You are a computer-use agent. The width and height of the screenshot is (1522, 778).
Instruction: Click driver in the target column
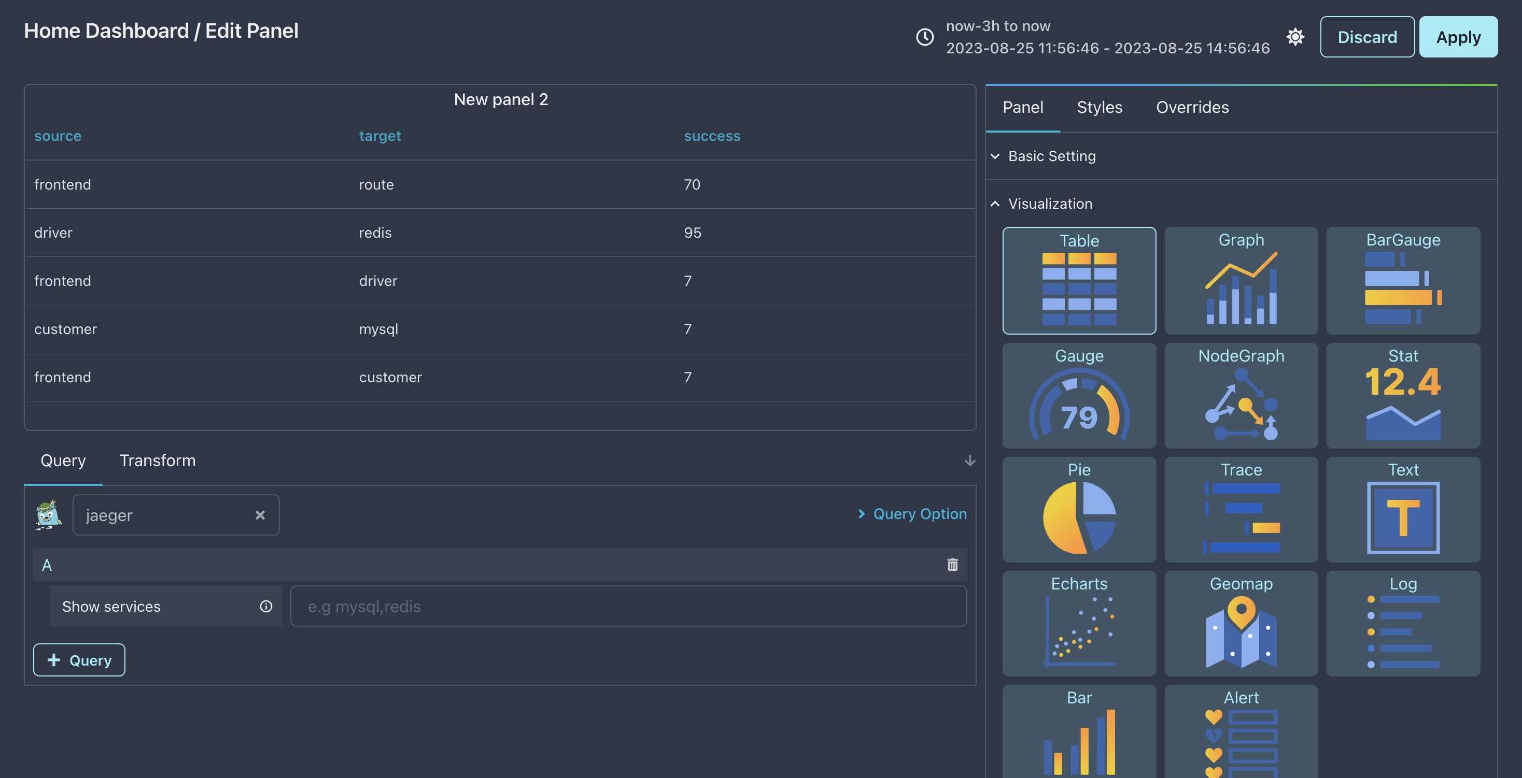[378, 281]
